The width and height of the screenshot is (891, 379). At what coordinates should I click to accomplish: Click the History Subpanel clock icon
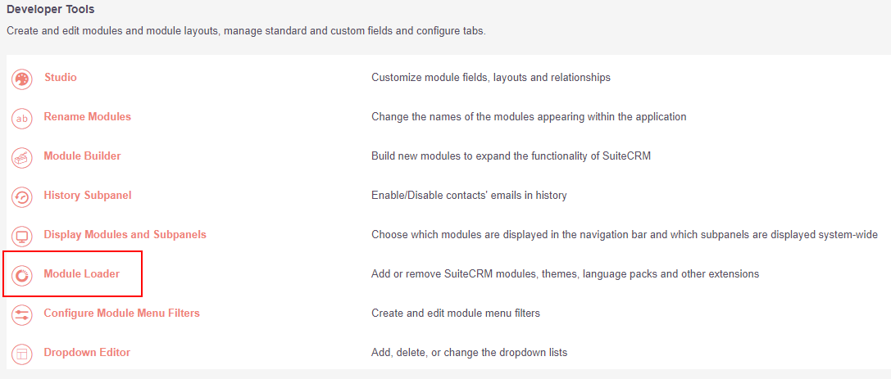point(22,196)
